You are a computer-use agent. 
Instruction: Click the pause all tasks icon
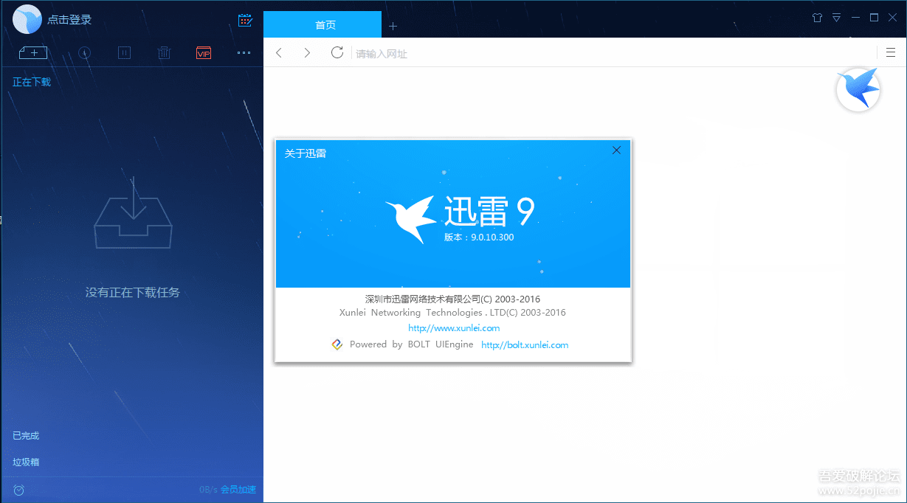pos(124,52)
